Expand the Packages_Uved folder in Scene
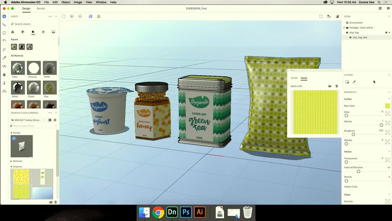Viewport: 392px width, 221px height. pyautogui.click(x=344, y=28)
